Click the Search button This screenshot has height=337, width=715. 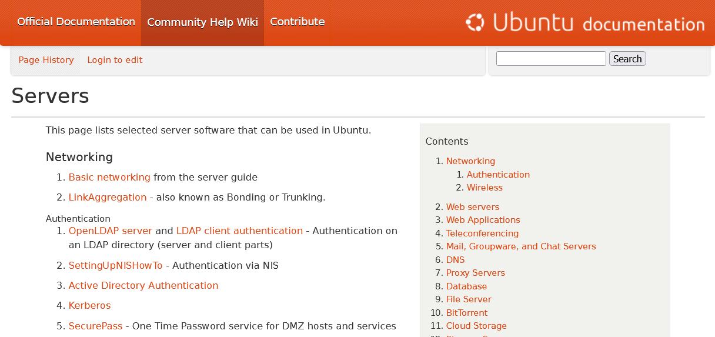(x=627, y=59)
